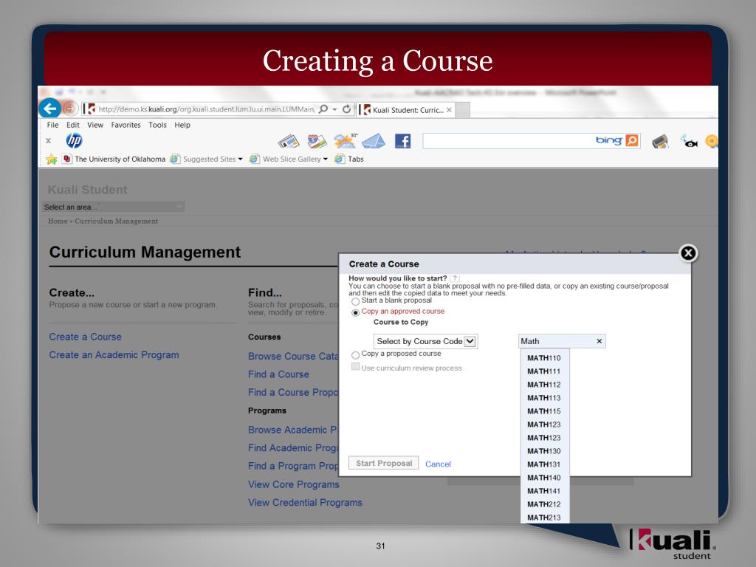The width and height of the screenshot is (756, 567).
Task: Clear the Math search field with x
Action: pyautogui.click(x=599, y=341)
